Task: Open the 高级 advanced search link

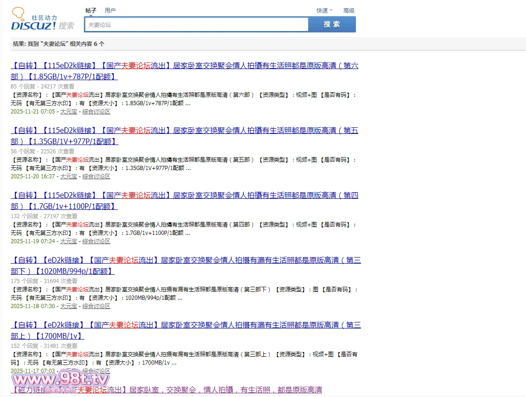Action: (x=349, y=10)
